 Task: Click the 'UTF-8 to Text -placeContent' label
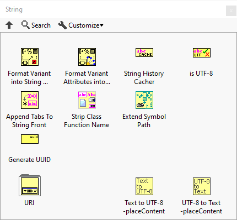coord(201,207)
